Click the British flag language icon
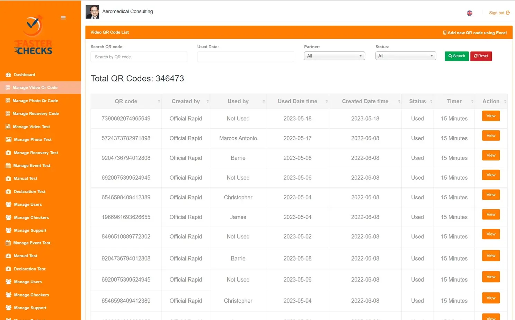 click(x=470, y=13)
